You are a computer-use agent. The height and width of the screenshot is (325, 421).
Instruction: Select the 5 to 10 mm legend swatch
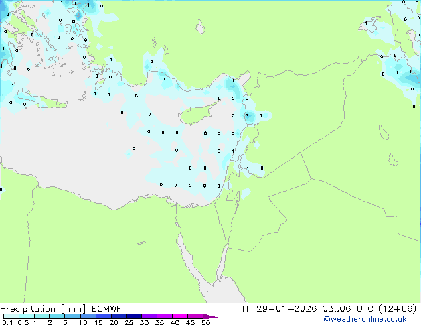pos(73,316)
